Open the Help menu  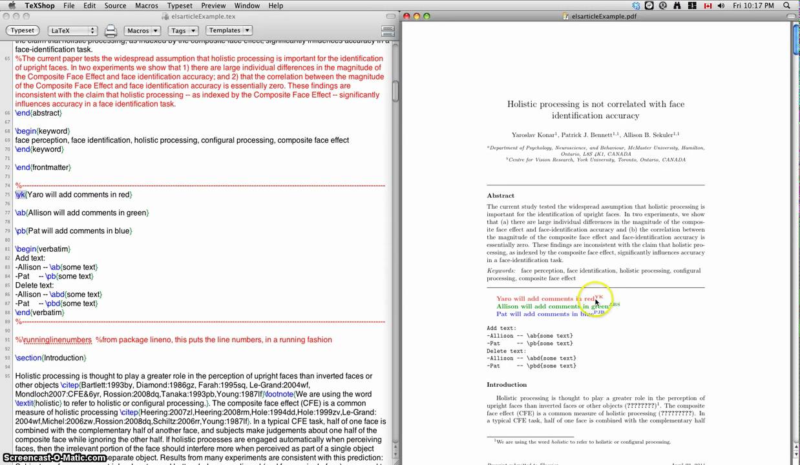pos(275,6)
